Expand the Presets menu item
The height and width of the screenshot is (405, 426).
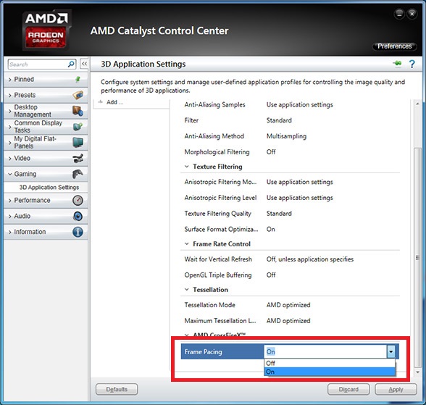tap(46, 95)
